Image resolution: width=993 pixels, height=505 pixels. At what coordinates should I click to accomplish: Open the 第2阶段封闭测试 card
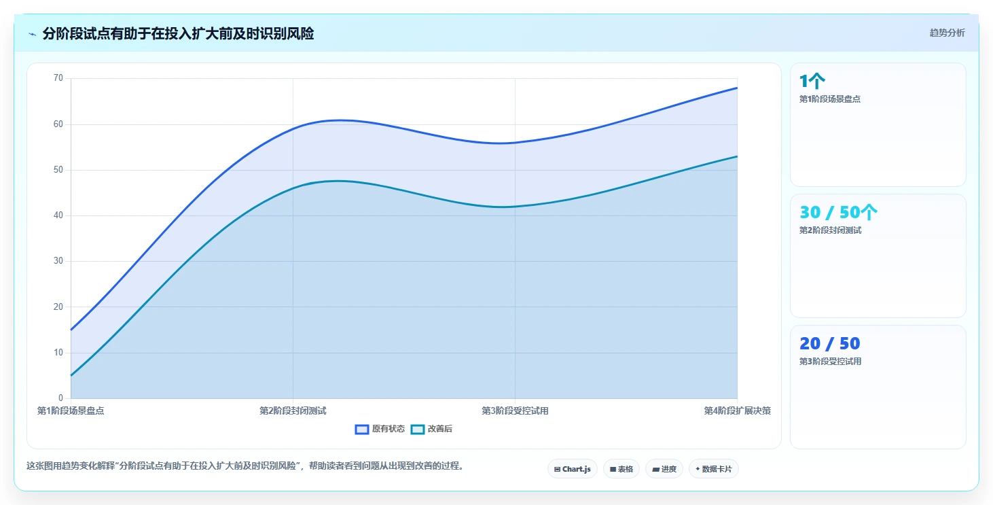point(878,256)
